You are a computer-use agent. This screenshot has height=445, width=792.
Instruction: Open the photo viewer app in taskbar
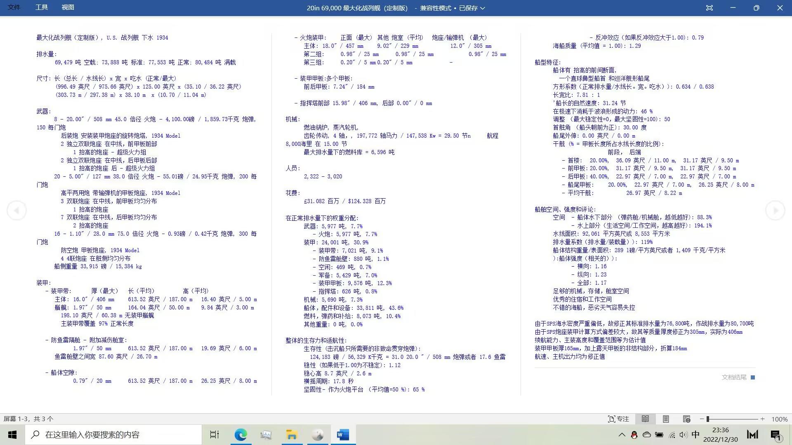266,435
